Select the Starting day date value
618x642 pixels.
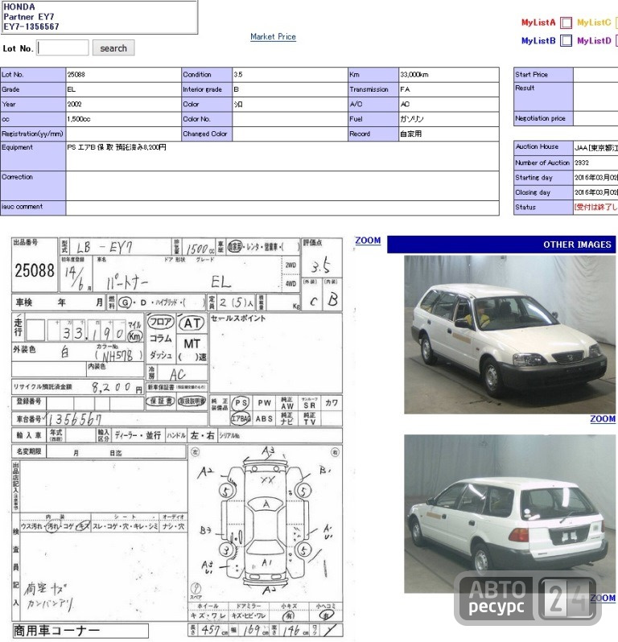[x=596, y=178]
